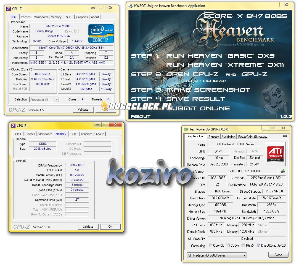Click the DRAM Frequency 806.2 MHz value

[x=77, y=165]
